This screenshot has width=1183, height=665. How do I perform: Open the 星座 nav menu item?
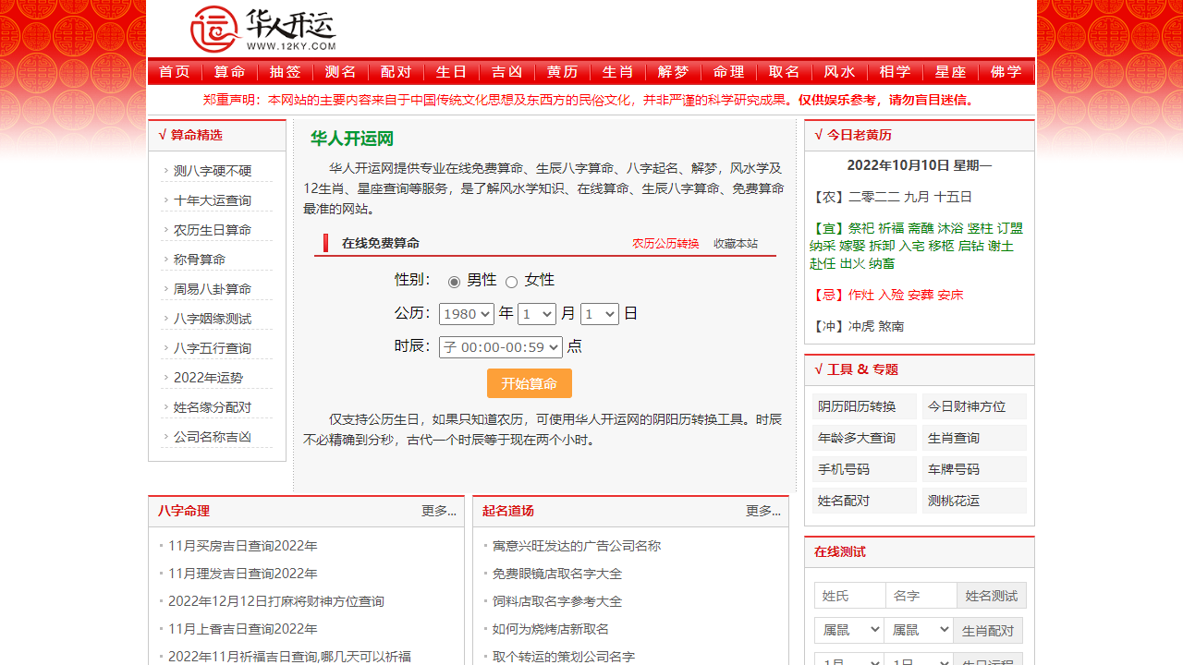point(951,72)
